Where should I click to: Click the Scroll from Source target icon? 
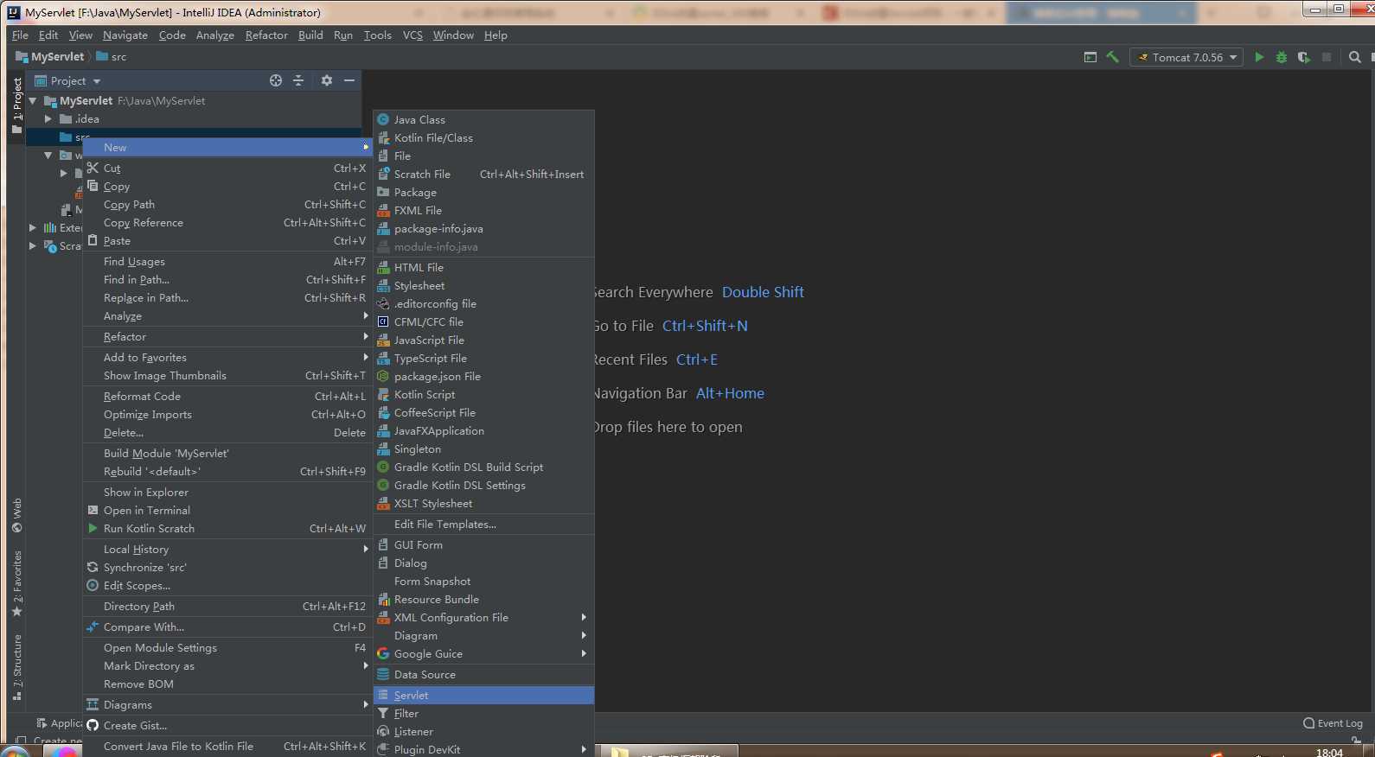coord(276,80)
